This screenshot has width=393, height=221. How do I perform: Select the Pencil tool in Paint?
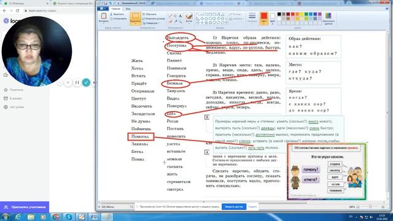tap(171, 16)
